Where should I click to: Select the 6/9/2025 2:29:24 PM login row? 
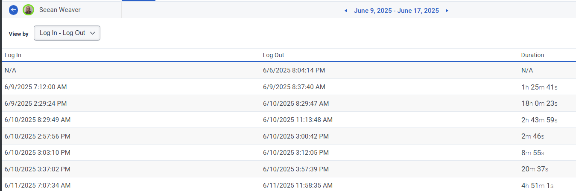(x=288, y=103)
